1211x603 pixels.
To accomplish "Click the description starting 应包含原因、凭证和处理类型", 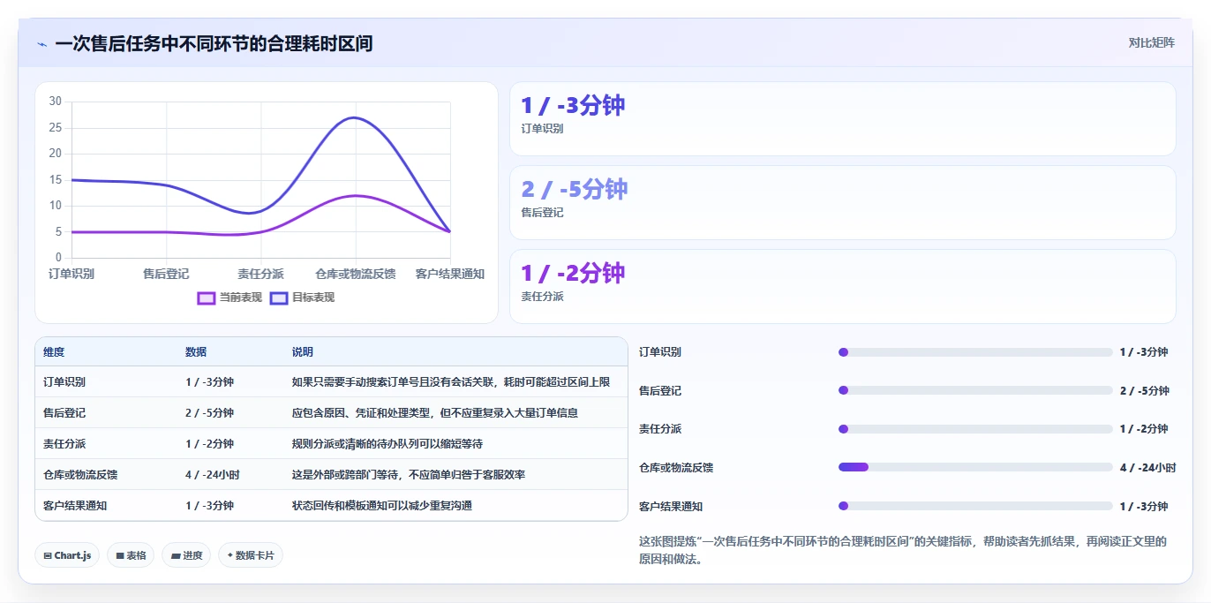I will click(x=435, y=413).
